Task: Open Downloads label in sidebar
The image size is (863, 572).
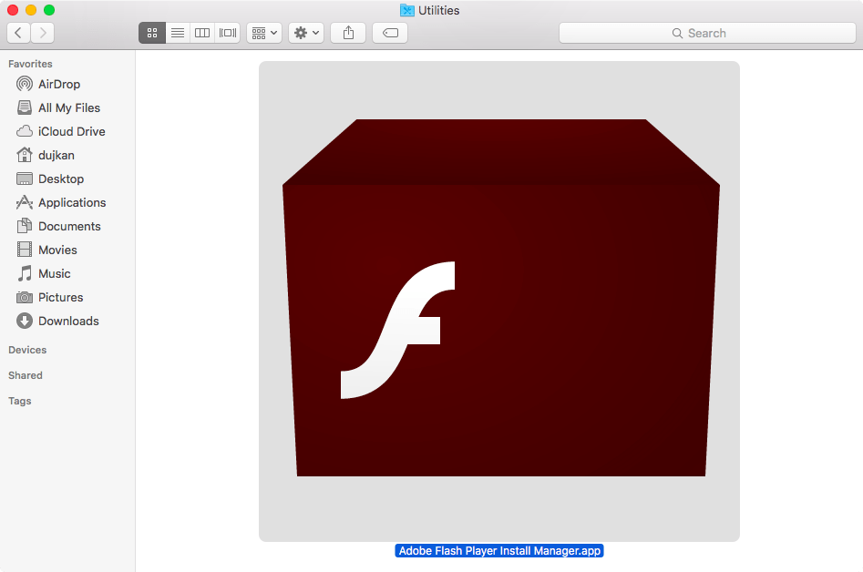Action: pos(68,321)
